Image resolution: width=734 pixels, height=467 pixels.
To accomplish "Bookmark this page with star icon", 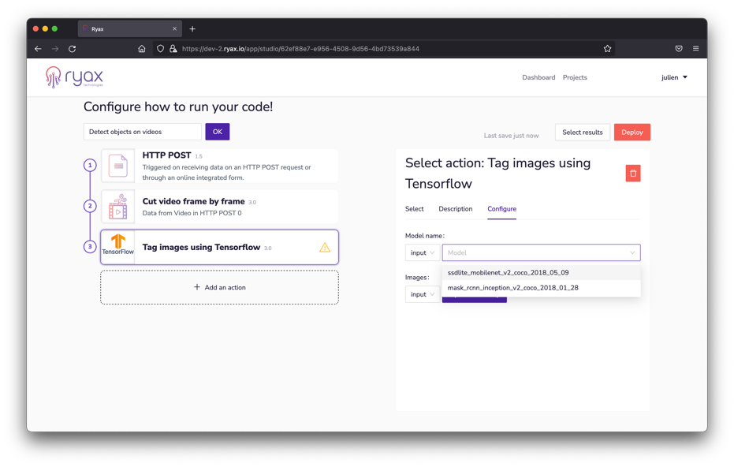I will (x=607, y=49).
